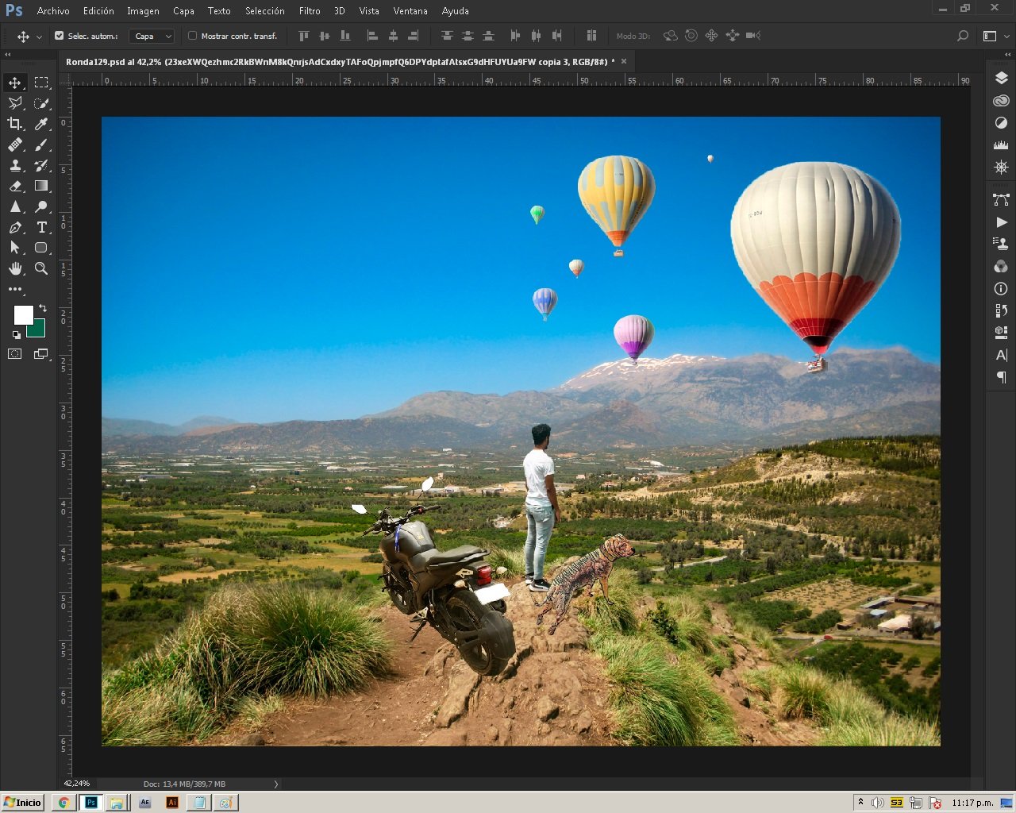The height and width of the screenshot is (813, 1016).
Task: Open the screen mode options button
Action: (41, 354)
